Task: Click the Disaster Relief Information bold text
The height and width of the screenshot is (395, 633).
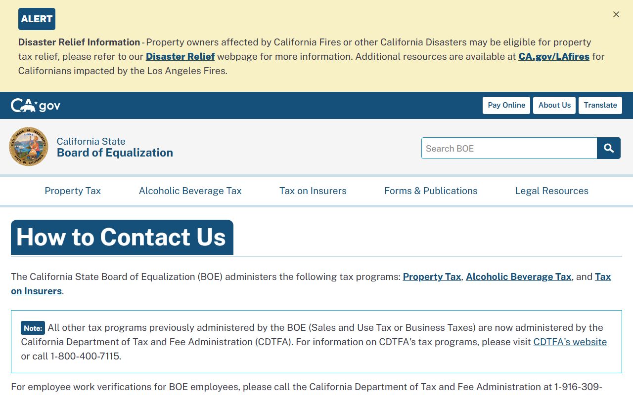Action: (79, 42)
